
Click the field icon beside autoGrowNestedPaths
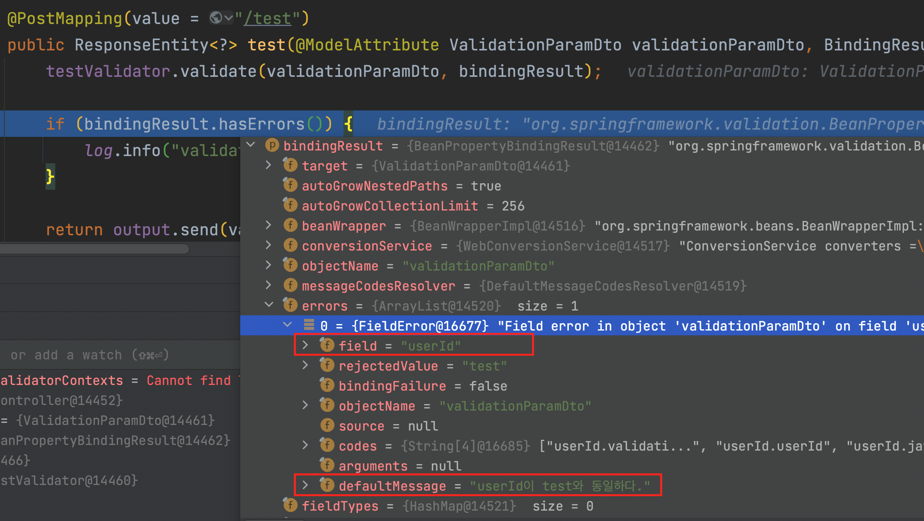click(290, 186)
